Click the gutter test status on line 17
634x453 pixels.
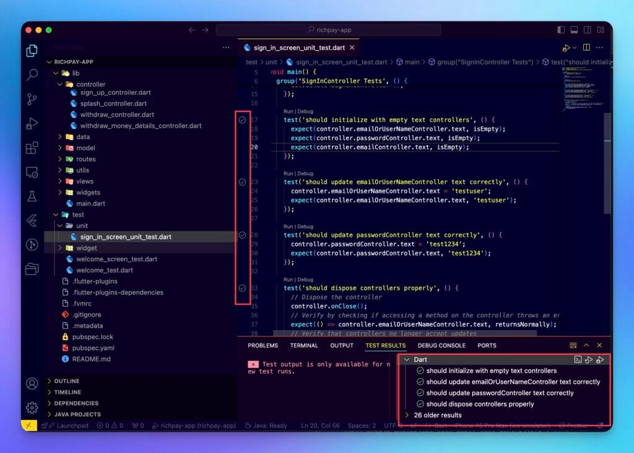click(x=242, y=120)
